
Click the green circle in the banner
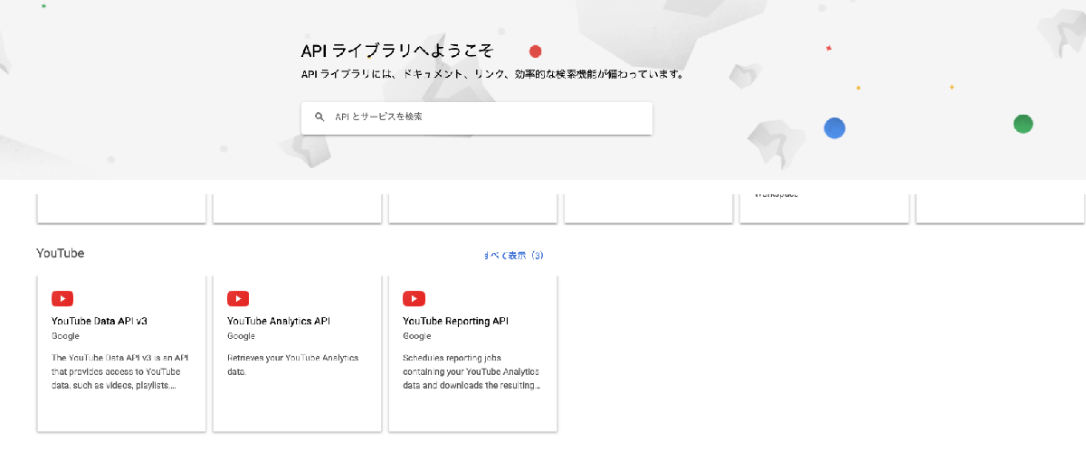tap(1023, 124)
